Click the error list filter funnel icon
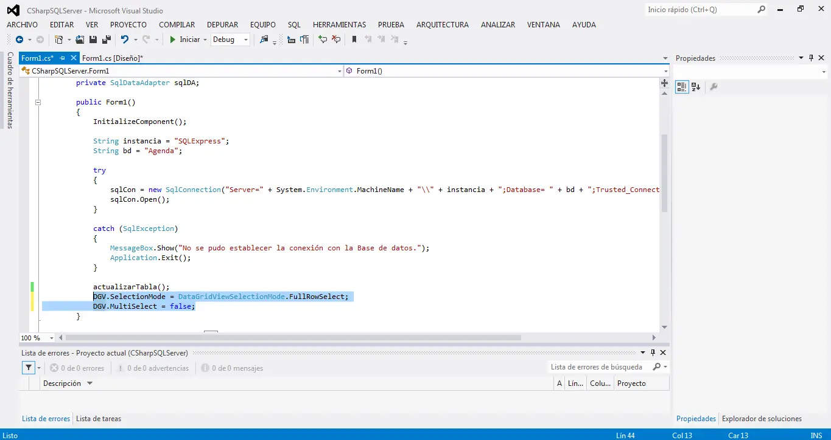 29,368
